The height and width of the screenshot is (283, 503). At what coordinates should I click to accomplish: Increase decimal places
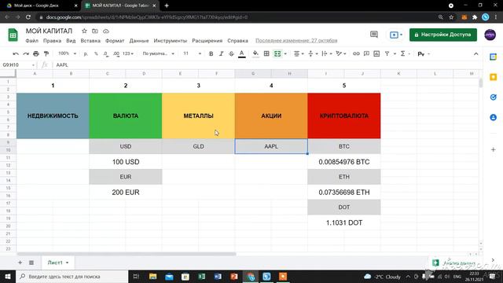coord(116,54)
